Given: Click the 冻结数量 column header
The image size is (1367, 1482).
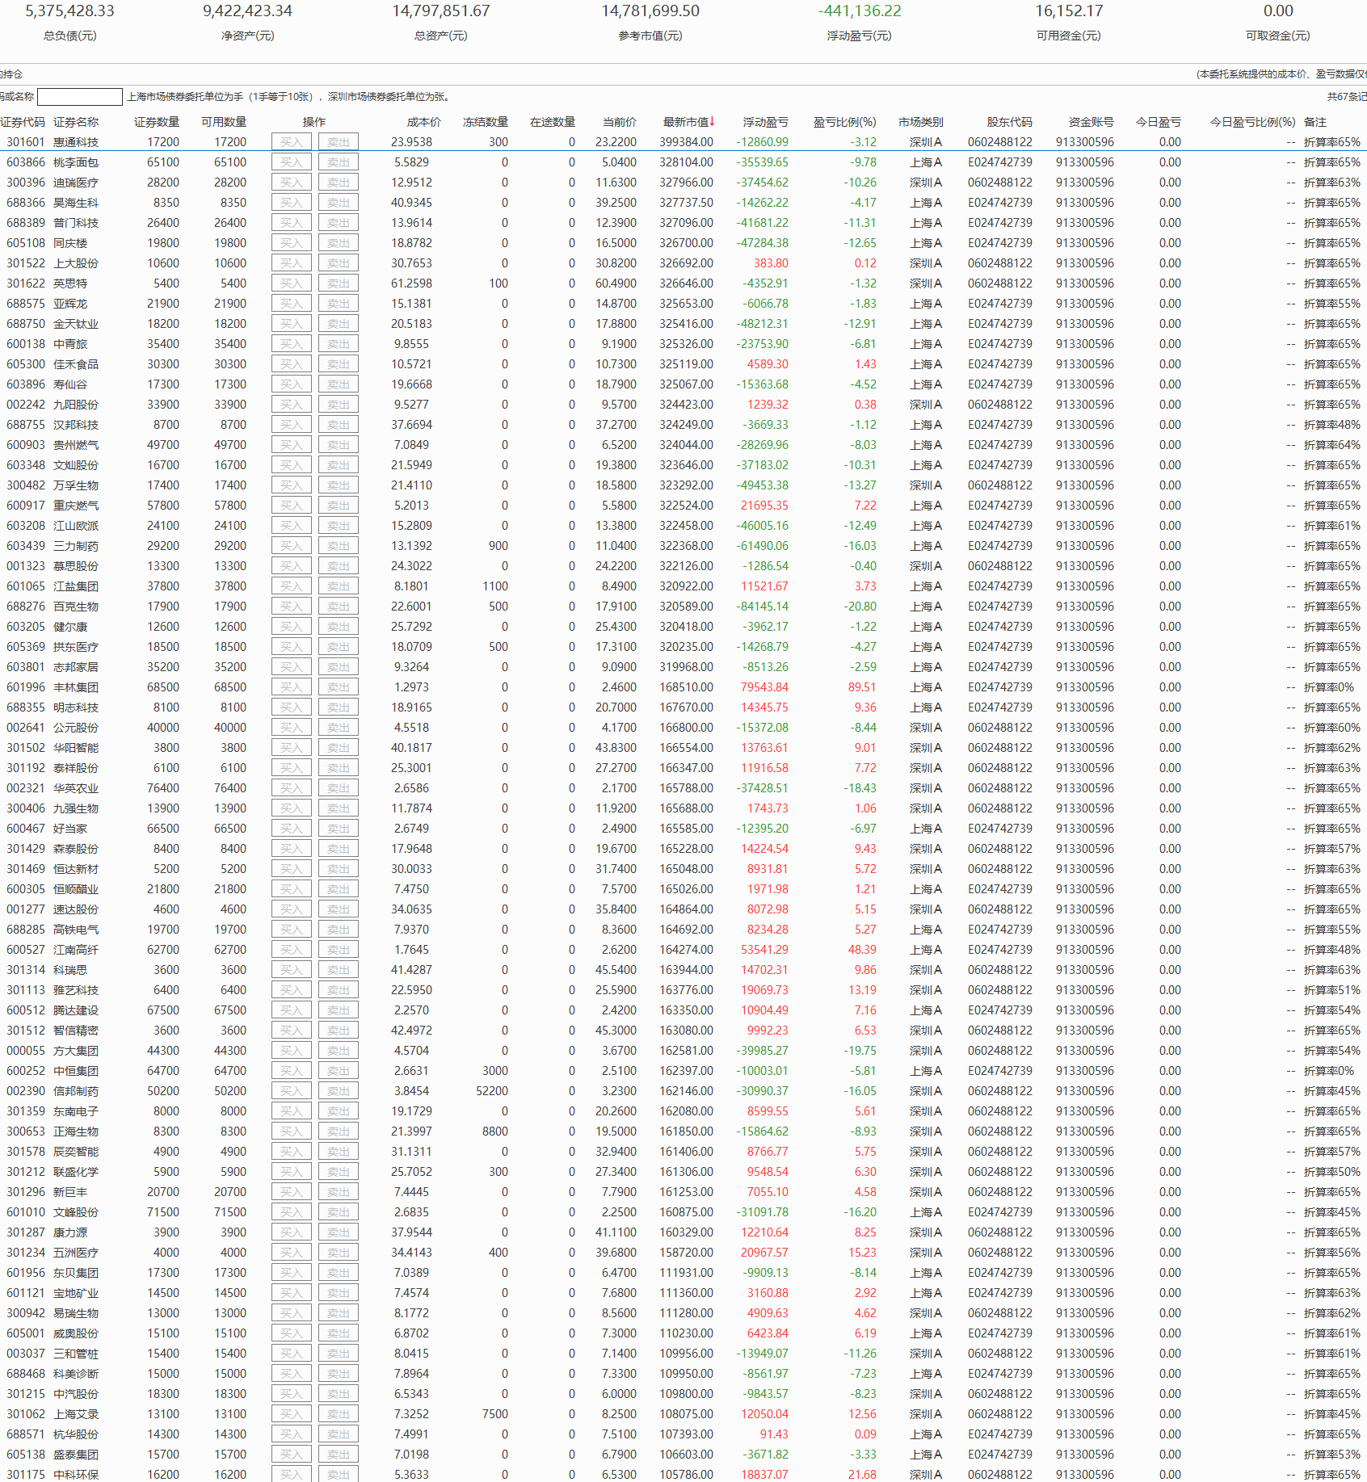Looking at the screenshot, I should pyautogui.click(x=485, y=122).
